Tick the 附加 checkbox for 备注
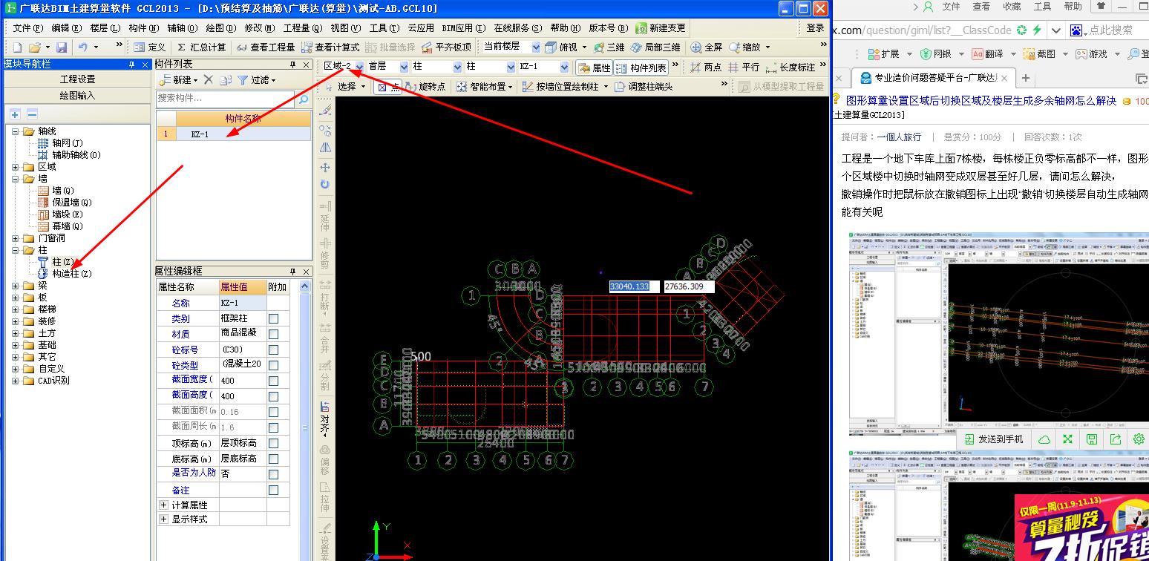 click(x=273, y=491)
